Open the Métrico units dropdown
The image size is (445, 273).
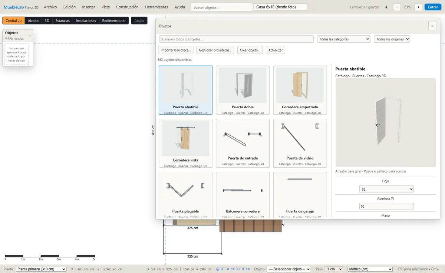pos(370,269)
